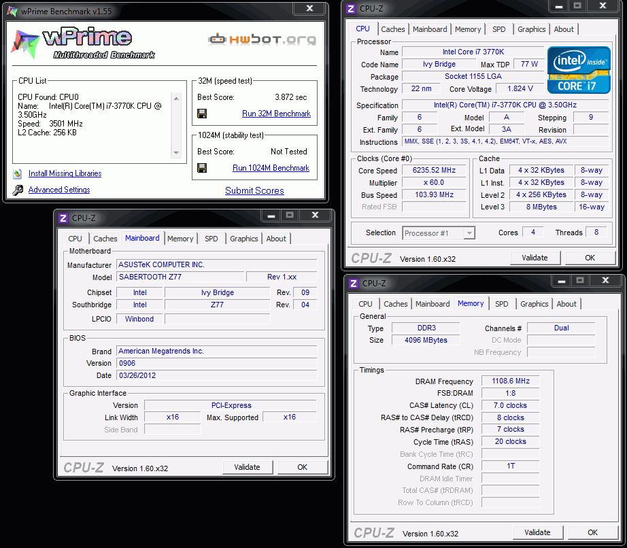Screen dimensions: 627x548
Task: Click the wPrime Multithreaded Benchmark logo
Action: pos(83,44)
